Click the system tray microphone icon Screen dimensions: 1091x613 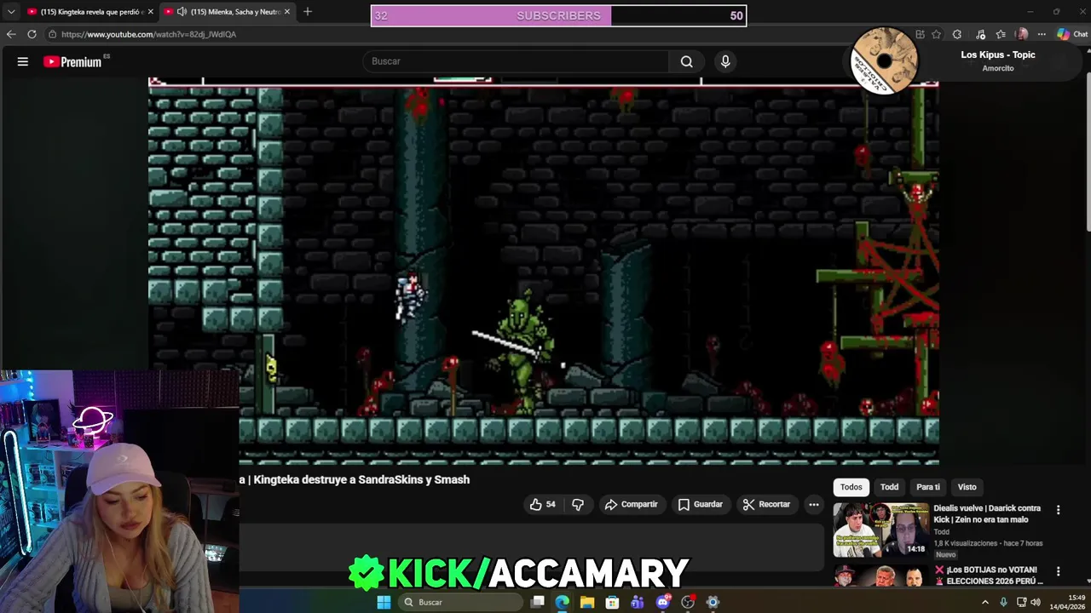pos(1003,602)
